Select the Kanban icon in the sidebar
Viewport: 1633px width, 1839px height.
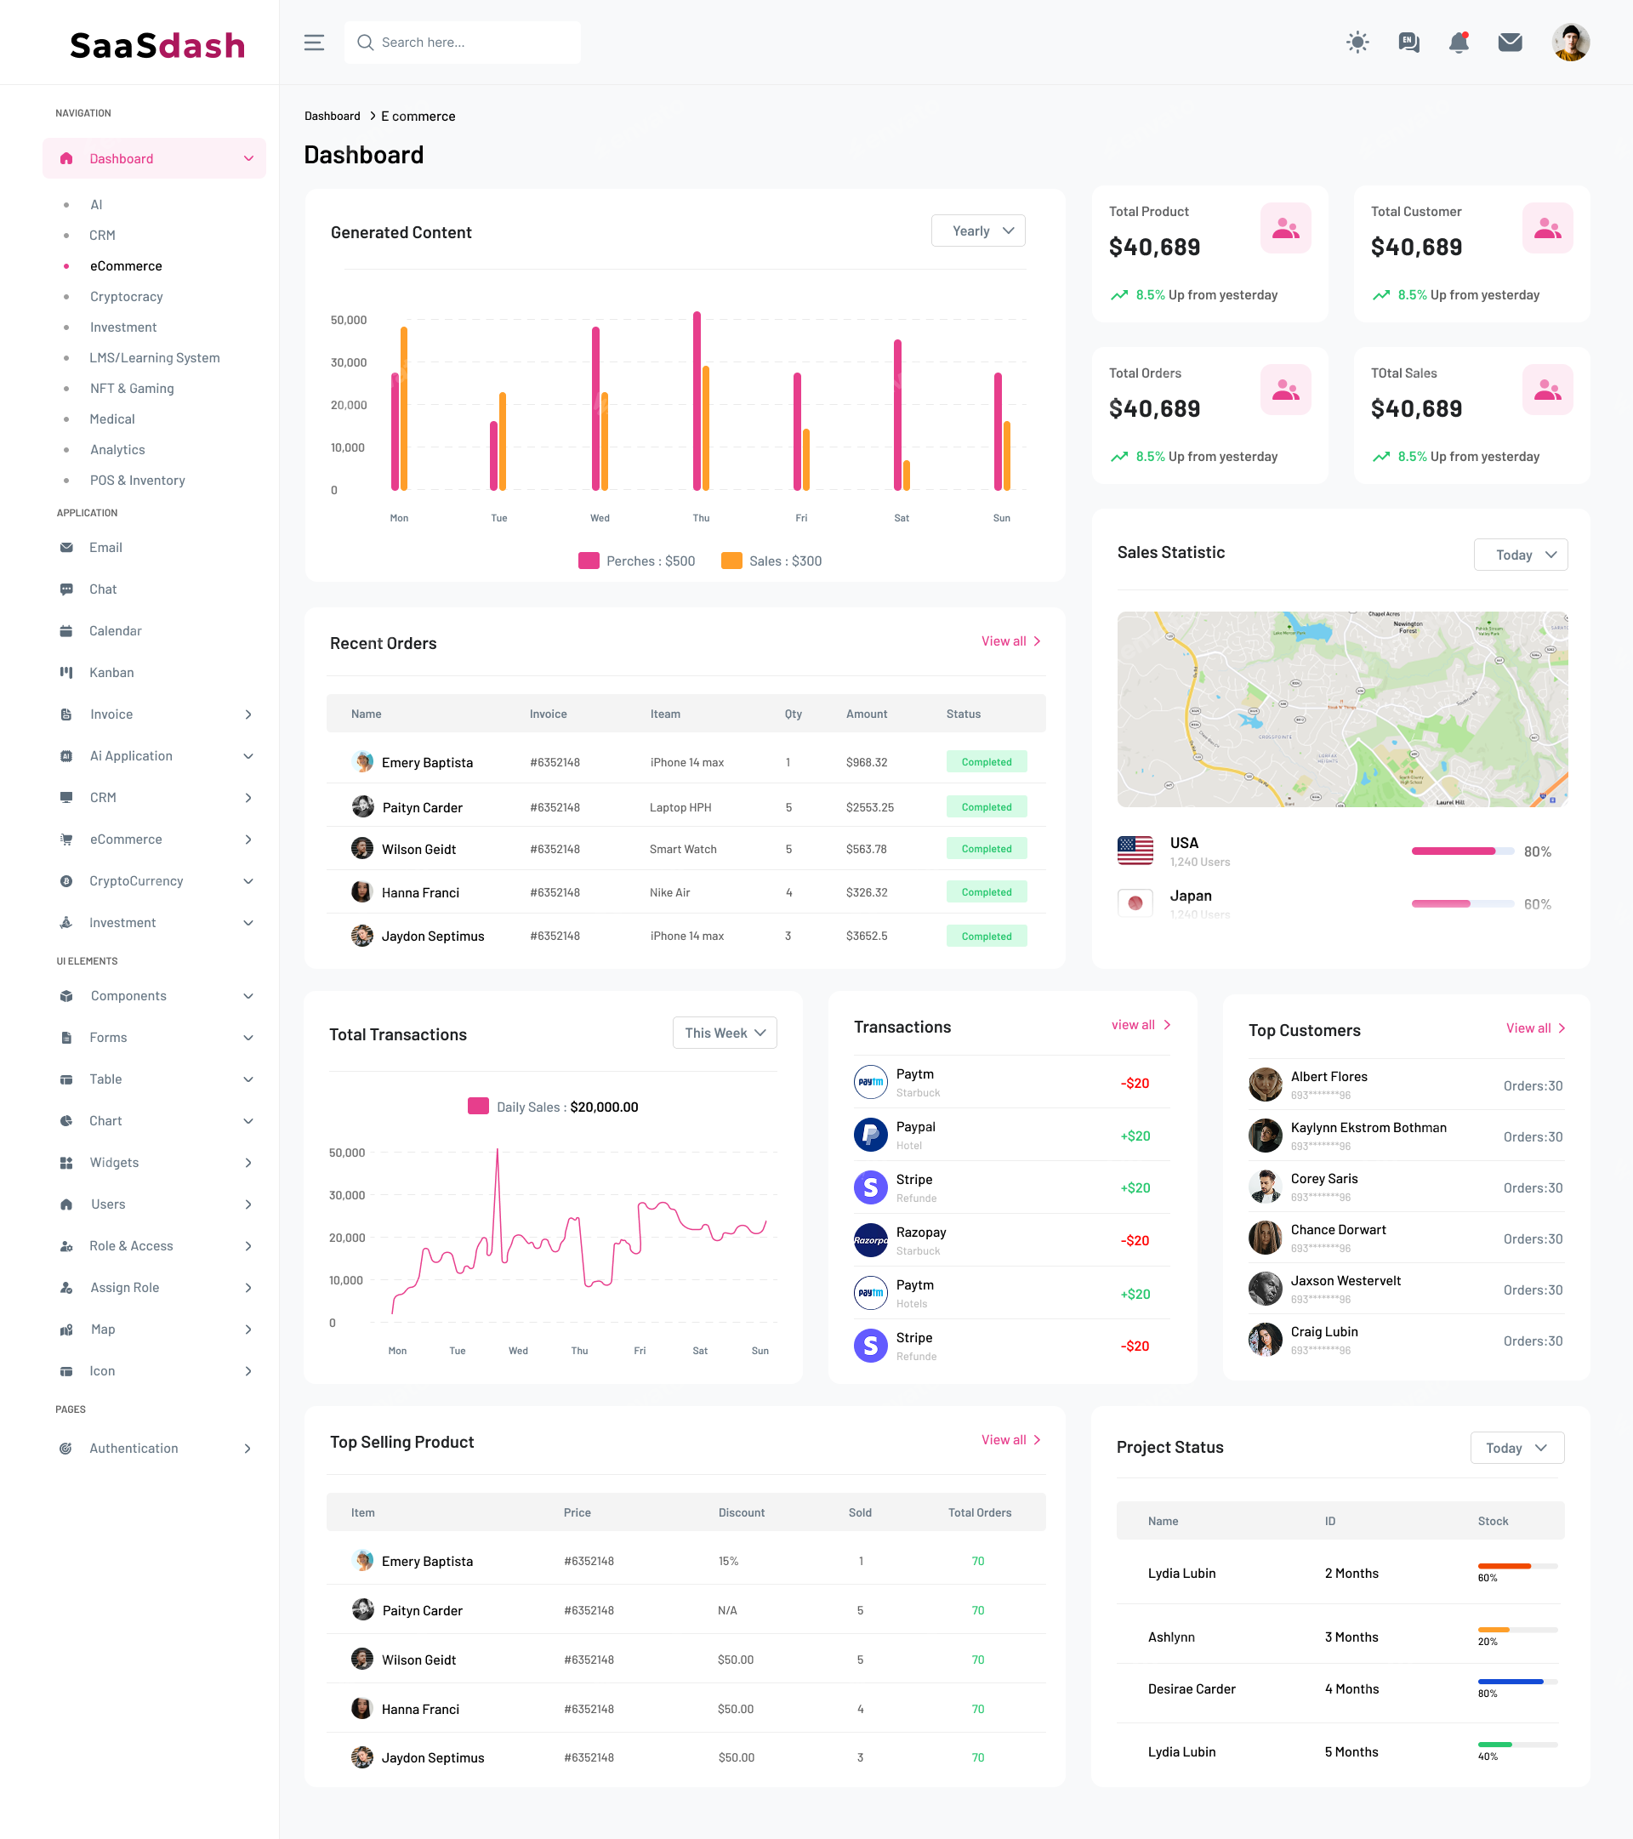66,672
